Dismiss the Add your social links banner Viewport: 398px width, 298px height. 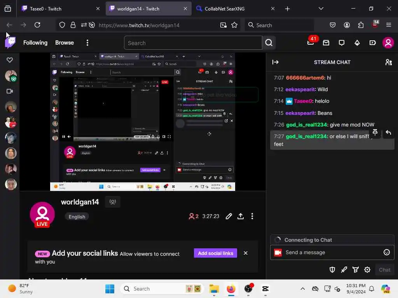tap(246, 253)
